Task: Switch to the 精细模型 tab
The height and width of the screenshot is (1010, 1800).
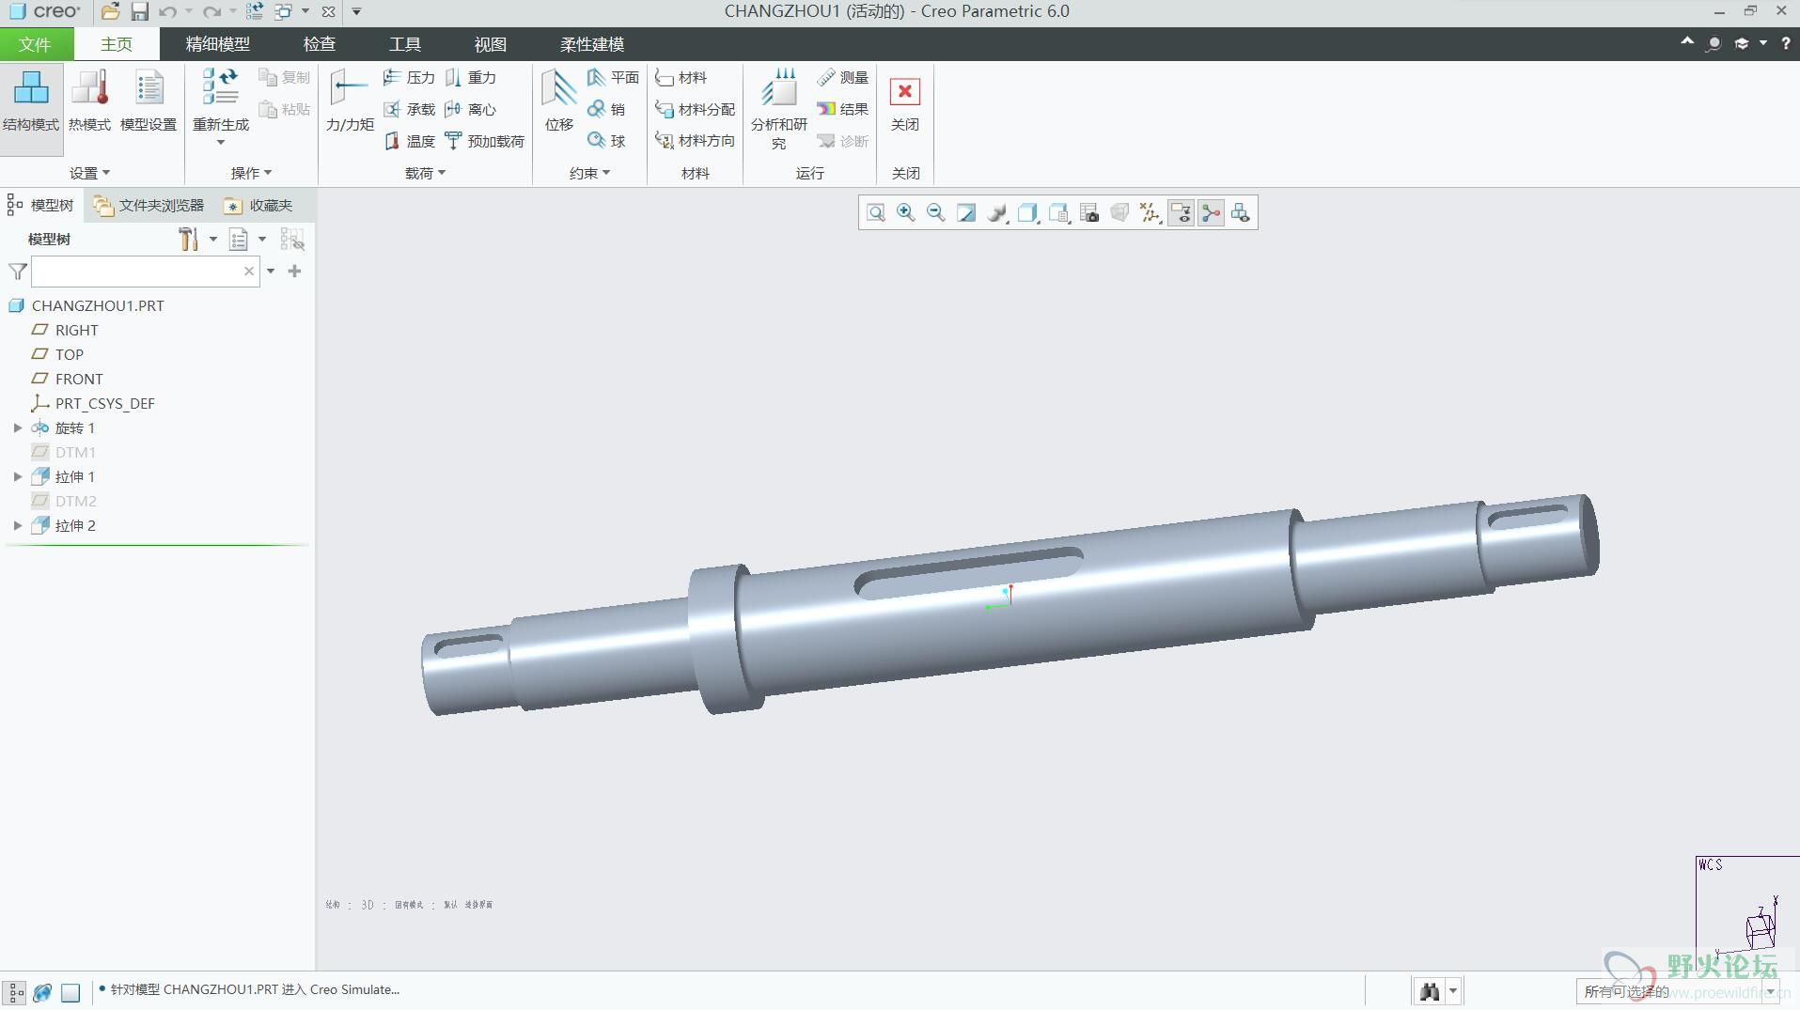Action: point(217,44)
